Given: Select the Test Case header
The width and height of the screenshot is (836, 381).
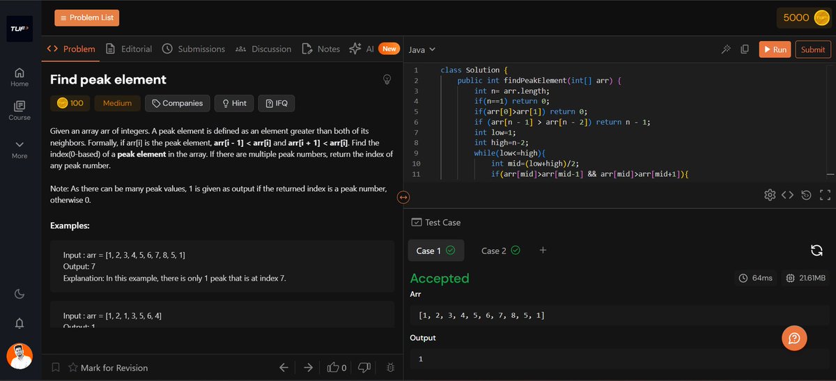Looking at the screenshot, I should point(436,222).
